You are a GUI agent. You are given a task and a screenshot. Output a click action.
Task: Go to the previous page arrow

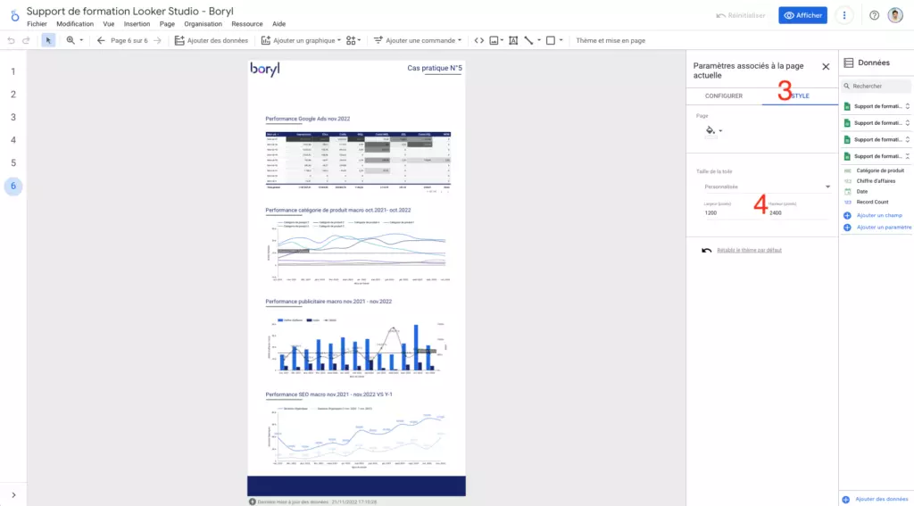tap(101, 40)
